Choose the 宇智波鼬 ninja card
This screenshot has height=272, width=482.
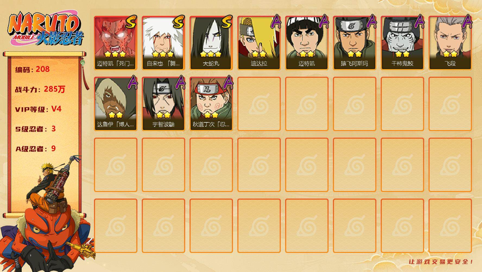(163, 104)
